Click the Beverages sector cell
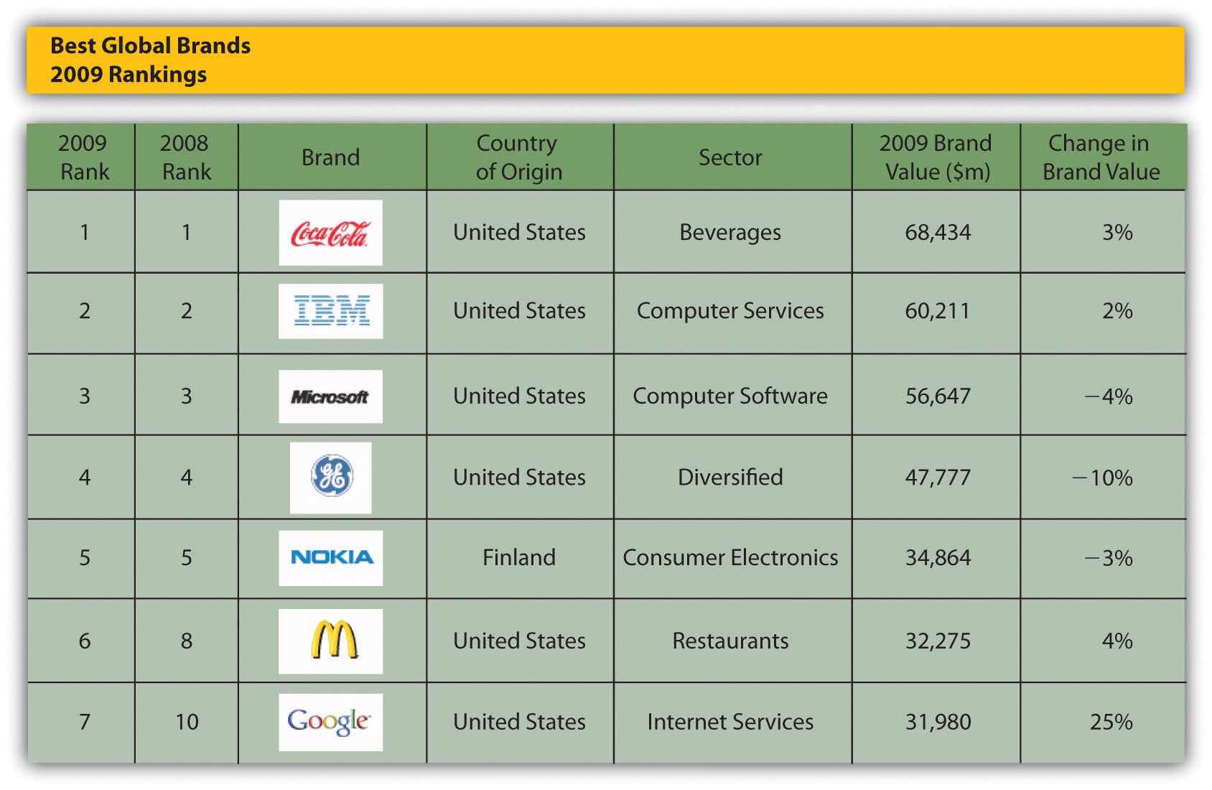This screenshot has height=790, width=1212. coord(730,233)
